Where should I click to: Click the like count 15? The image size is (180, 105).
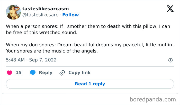coord(19,73)
